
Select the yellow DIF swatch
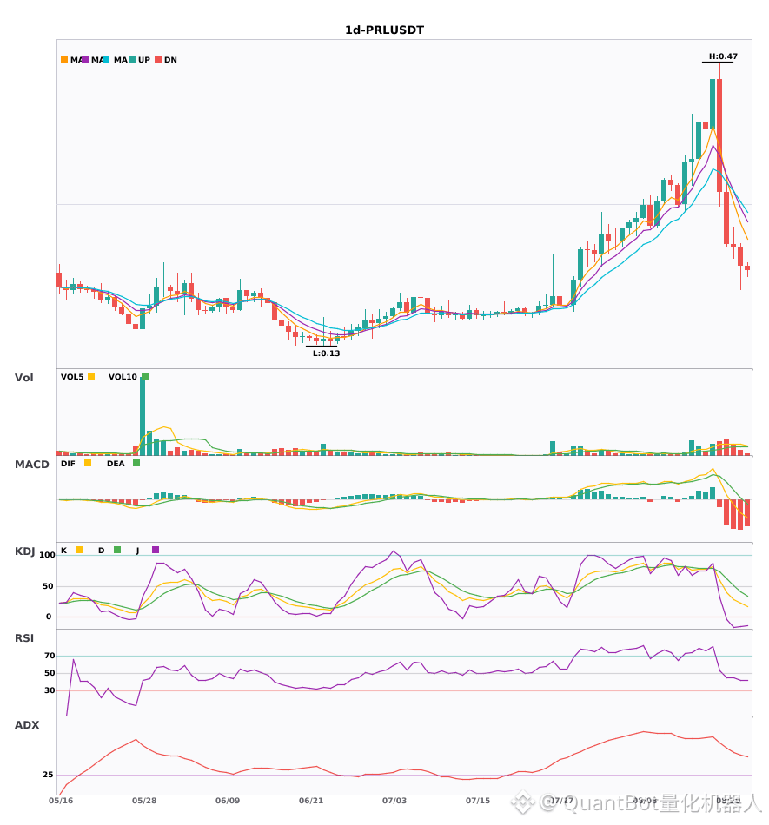click(x=88, y=463)
